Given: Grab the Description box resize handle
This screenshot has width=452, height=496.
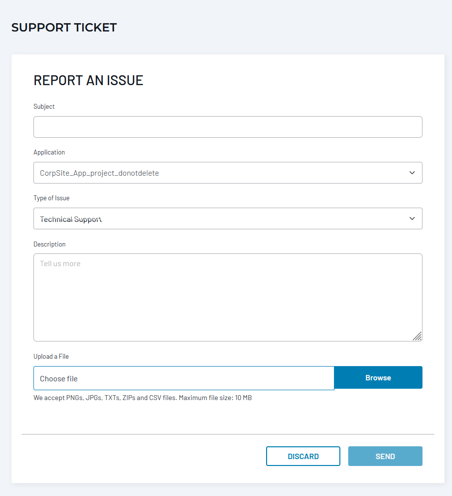Looking at the screenshot, I should click(x=417, y=336).
